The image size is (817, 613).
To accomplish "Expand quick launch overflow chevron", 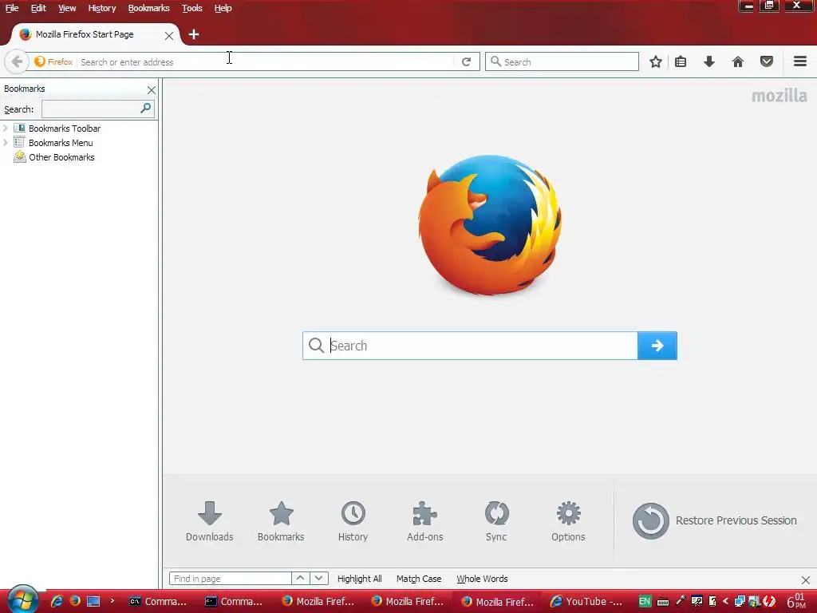I will point(112,601).
